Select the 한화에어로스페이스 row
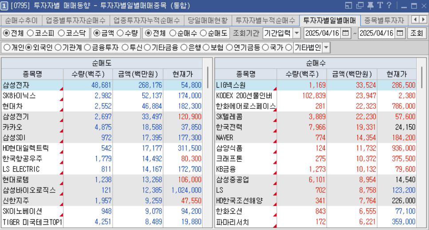 click(x=316, y=106)
